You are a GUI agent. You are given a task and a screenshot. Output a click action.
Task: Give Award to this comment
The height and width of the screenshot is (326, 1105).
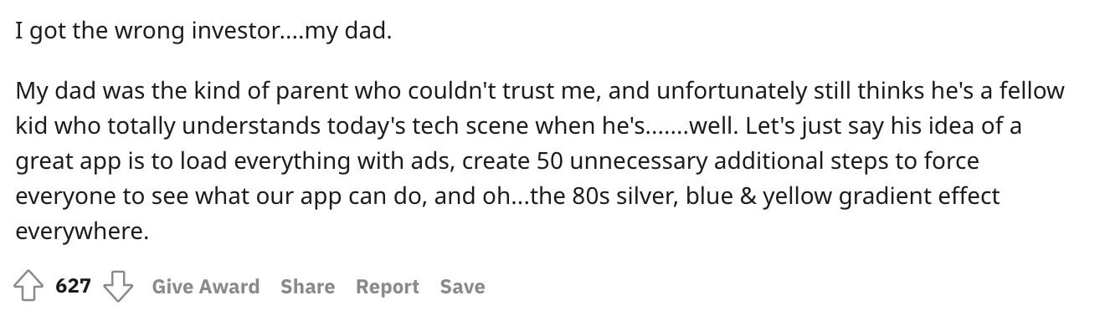[x=205, y=287]
